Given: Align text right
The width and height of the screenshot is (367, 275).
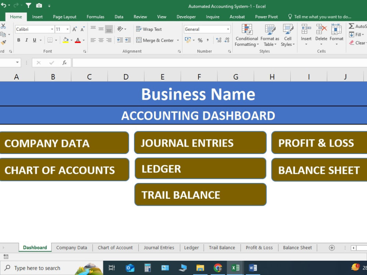Looking at the screenshot, I should tap(109, 40).
